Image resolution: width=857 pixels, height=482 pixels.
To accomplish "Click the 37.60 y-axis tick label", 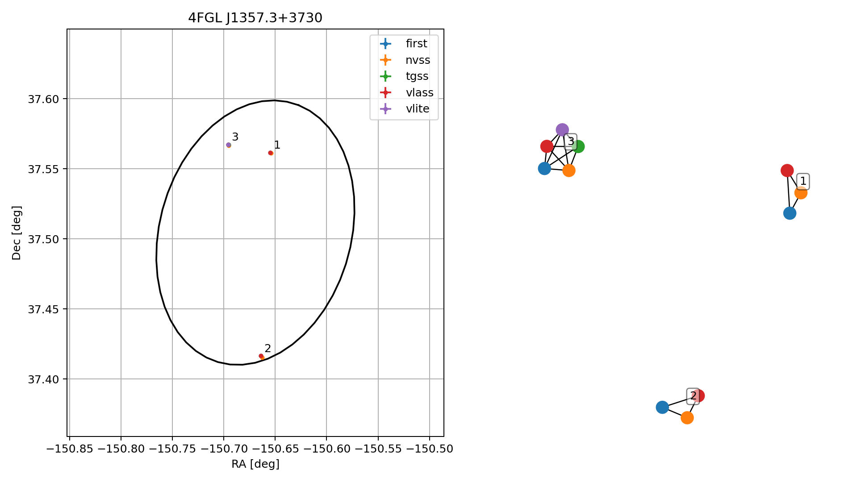I will 43,99.
